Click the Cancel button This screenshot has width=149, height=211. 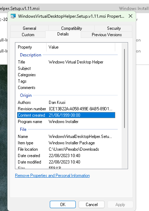(91, 205)
